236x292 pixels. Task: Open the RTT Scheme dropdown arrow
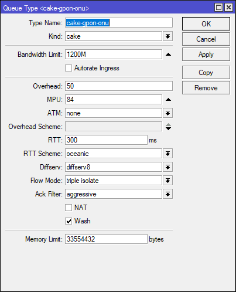[x=167, y=154]
